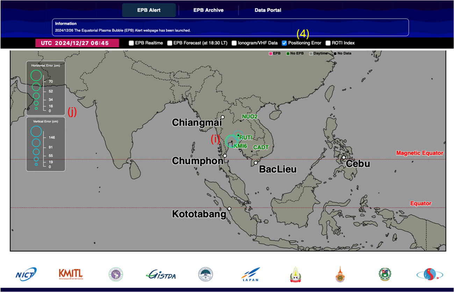Click the pink EPB legend swatch

(270, 53)
